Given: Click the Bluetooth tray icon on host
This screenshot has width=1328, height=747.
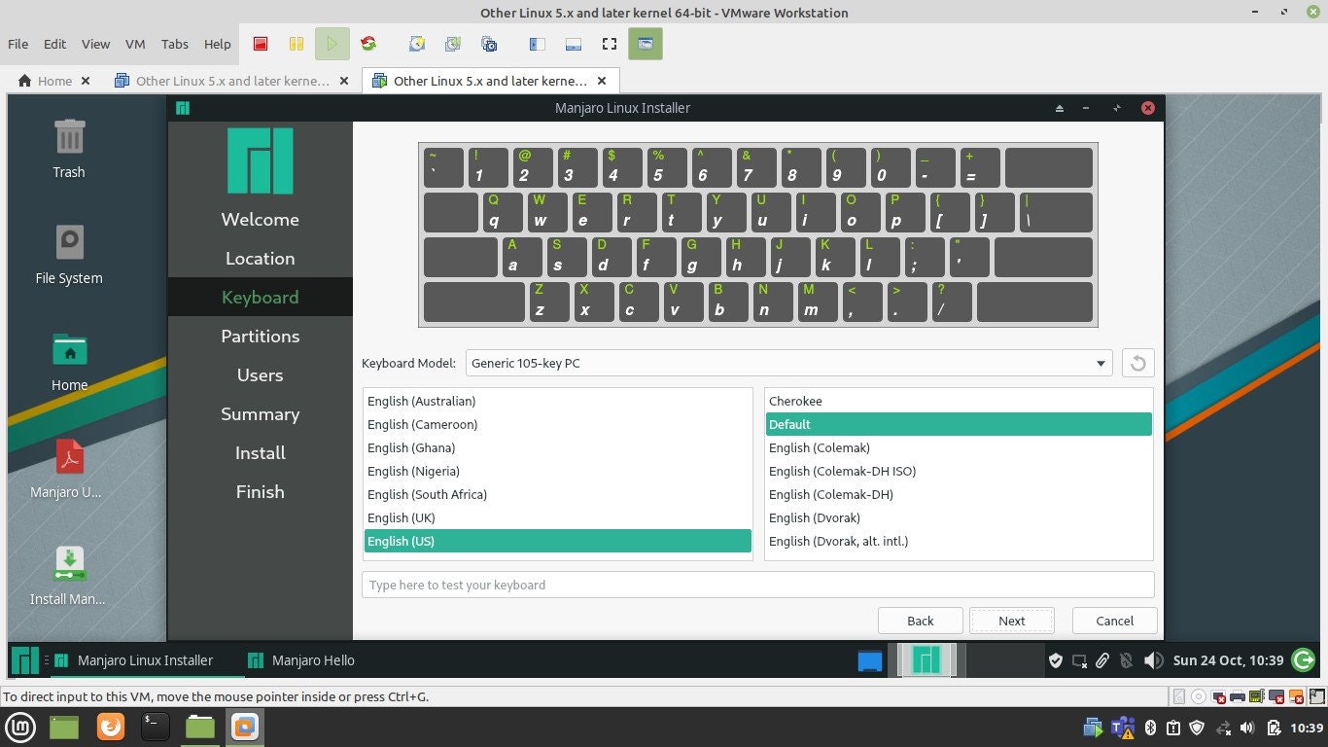Looking at the screenshot, I should click(1148, 727).
